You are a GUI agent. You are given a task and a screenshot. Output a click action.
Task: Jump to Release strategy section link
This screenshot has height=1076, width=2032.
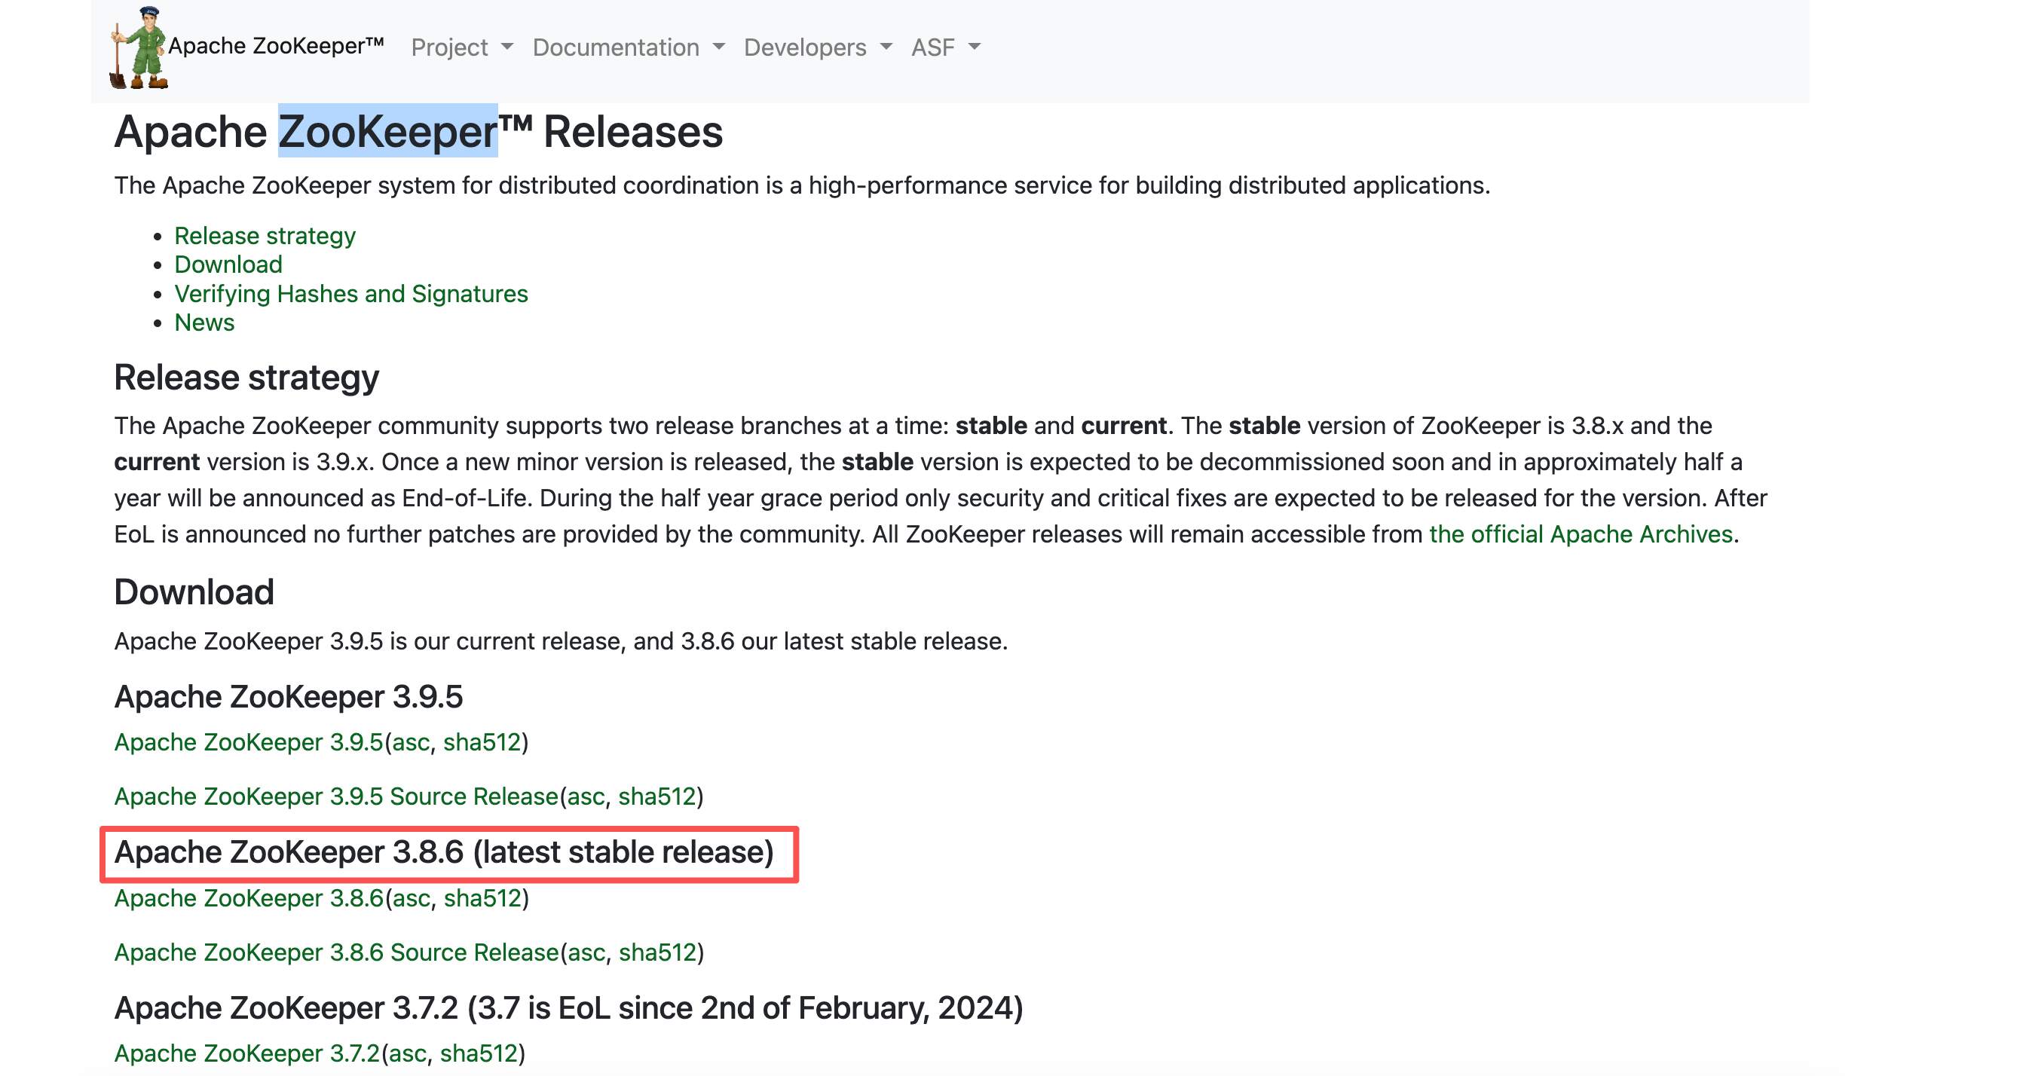coord(265,236)
